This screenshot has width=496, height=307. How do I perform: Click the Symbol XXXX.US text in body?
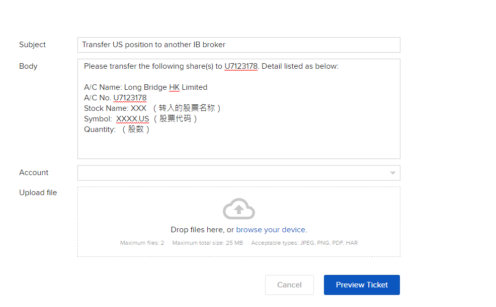132,119
